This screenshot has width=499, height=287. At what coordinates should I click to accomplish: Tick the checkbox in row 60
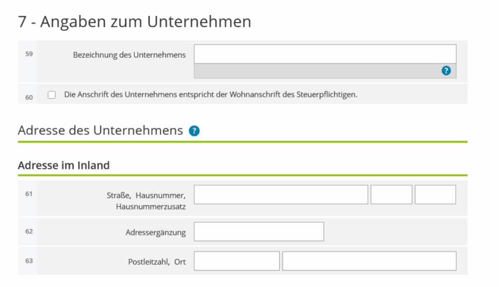point(52,95)
